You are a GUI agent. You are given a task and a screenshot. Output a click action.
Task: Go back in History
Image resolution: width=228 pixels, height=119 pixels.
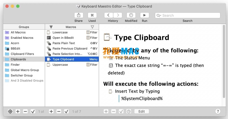click(109, 15)
